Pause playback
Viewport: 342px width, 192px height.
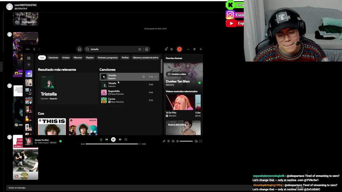(113, 139)
